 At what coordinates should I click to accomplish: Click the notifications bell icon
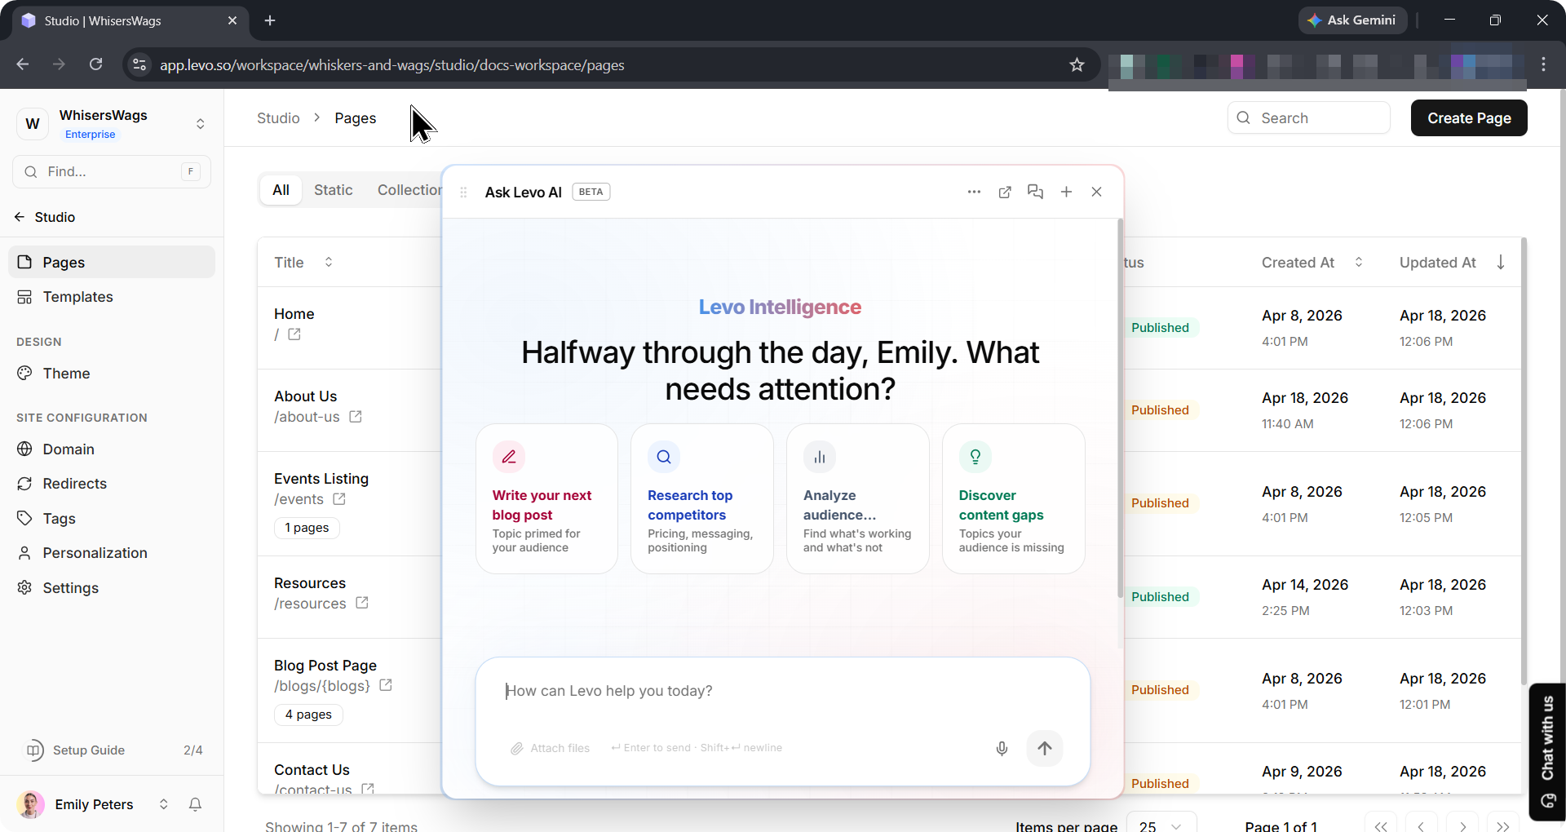pyautogui.click(x=195, y=804)
